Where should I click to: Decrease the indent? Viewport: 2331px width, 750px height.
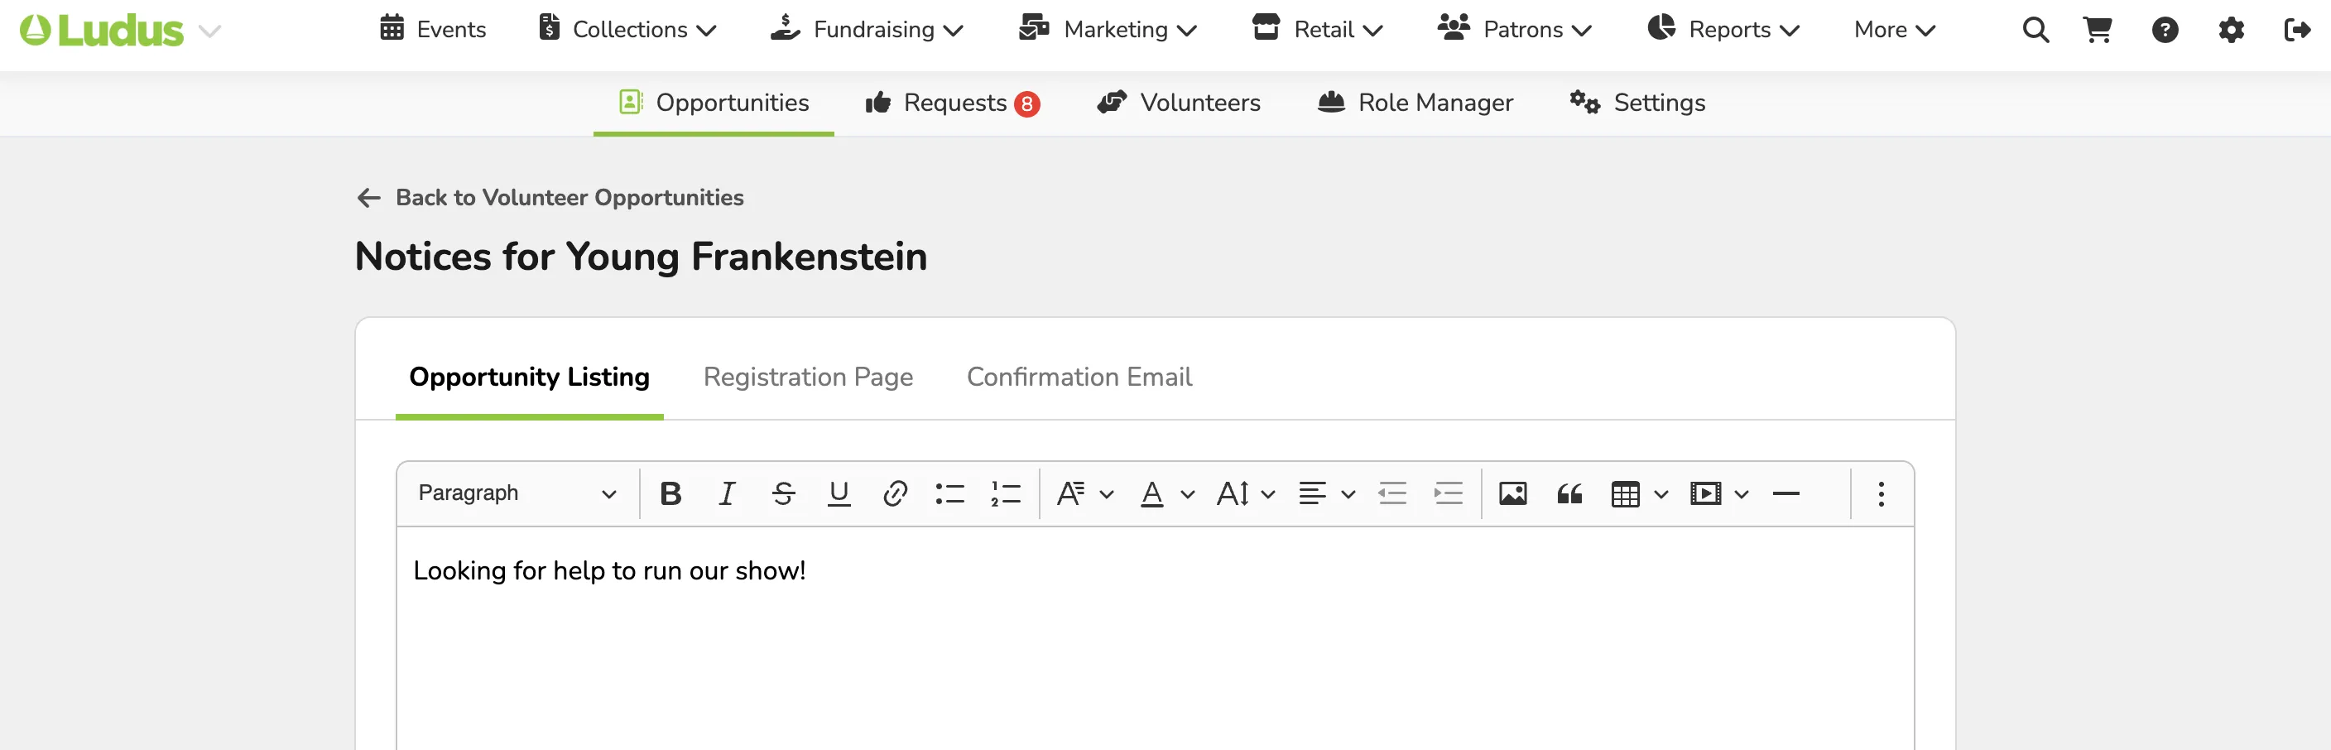(x=1391, y=494)
